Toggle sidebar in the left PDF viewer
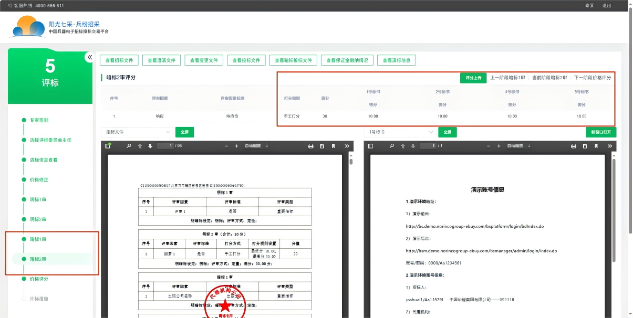This screenshot has width=633, height=318. click(108, 146)
